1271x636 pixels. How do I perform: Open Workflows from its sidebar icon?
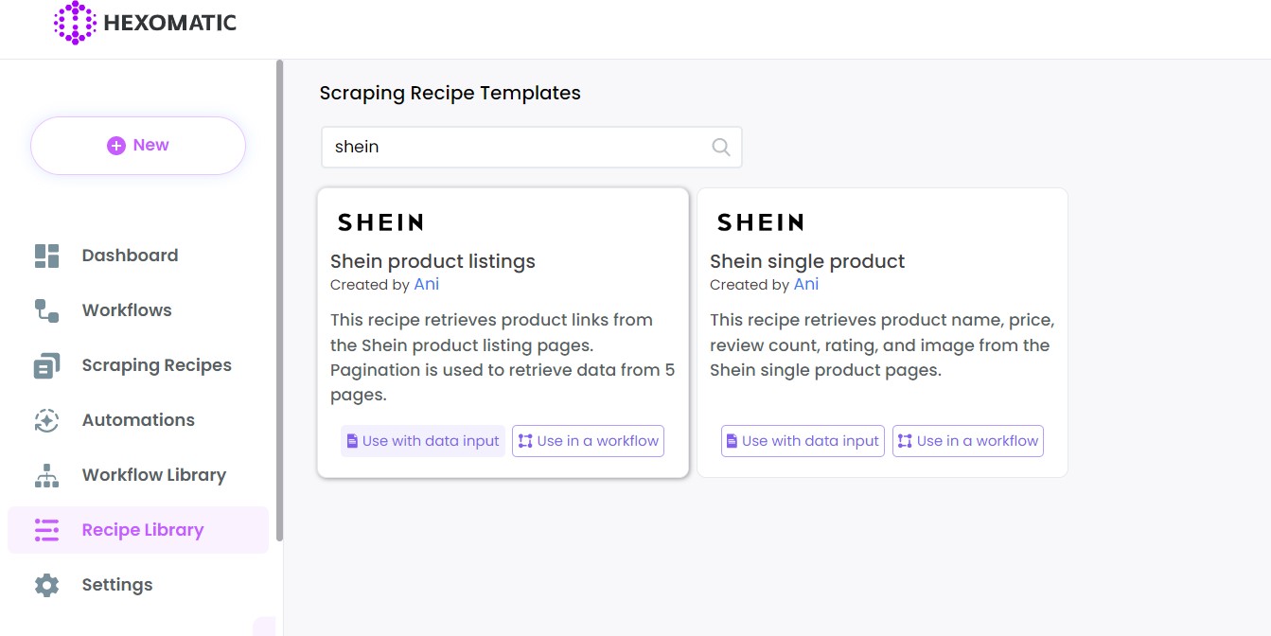pos(45,309)
